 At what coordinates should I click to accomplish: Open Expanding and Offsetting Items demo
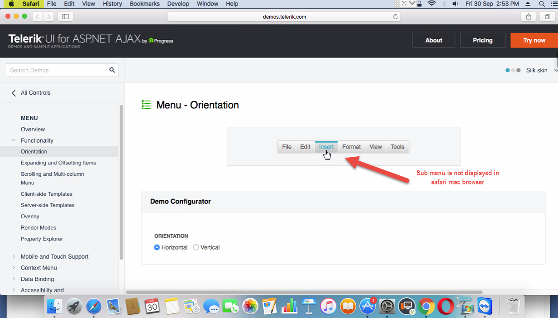pos(58,163)
